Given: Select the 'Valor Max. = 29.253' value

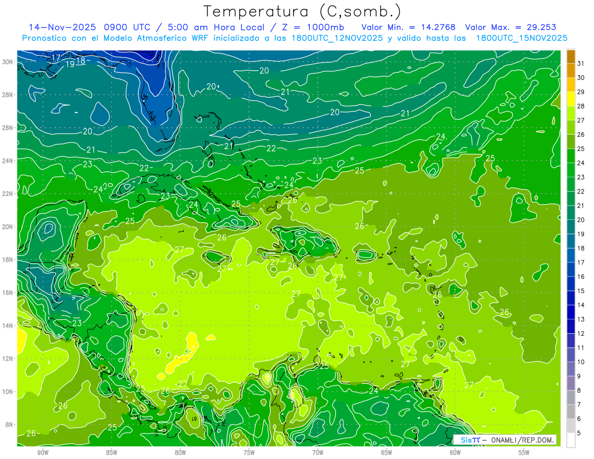Looking at the screenshot, I should [x=510, y=27].
